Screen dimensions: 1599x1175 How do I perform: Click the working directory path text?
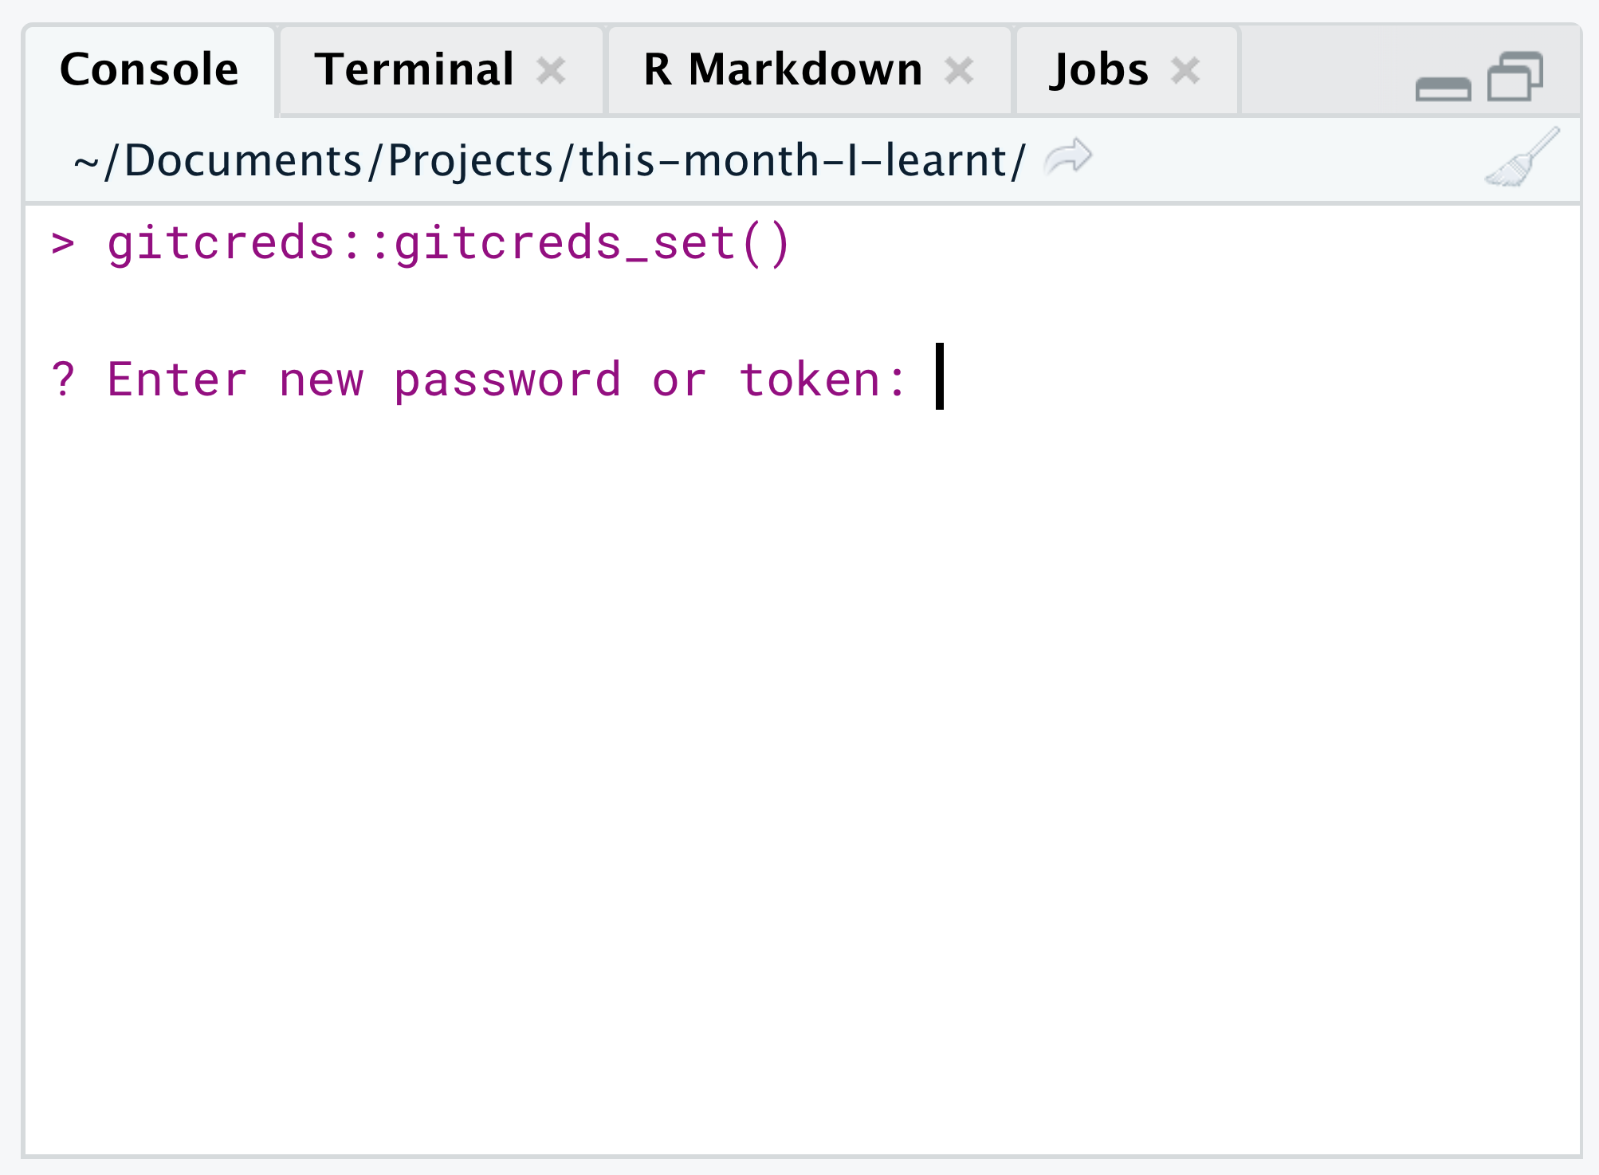(549, 160)
